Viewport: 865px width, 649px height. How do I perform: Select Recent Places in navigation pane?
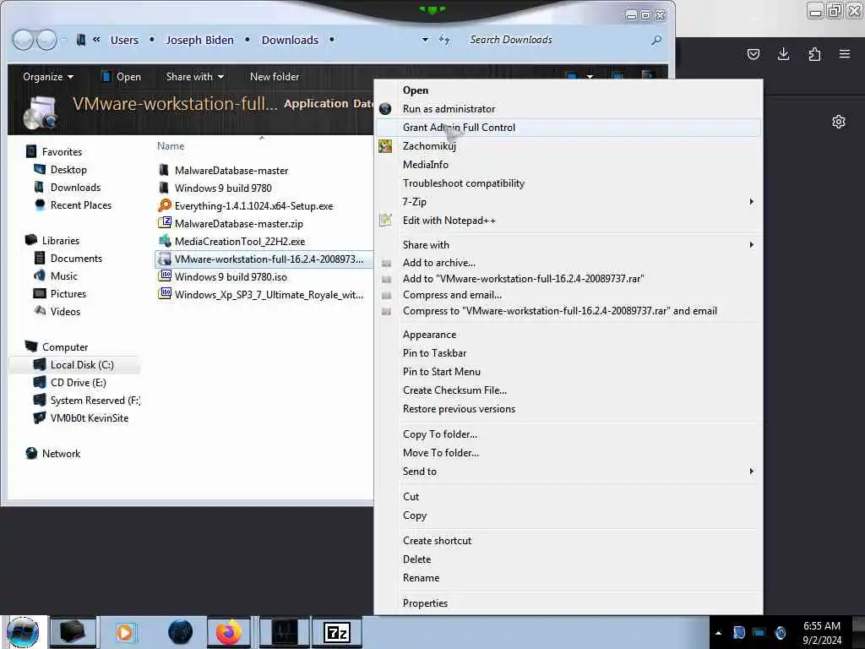pyautogui.click(x=73, y=205)
